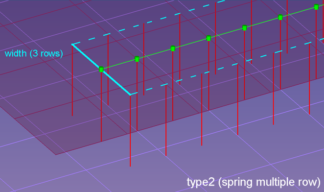This screenshot has height=192, width=324.
Task: Select the green node on the cyan width line
Action: (x=101, y=70)
